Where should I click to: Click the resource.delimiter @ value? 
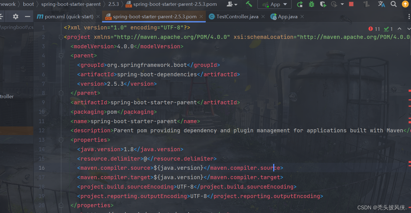[145, 159]
